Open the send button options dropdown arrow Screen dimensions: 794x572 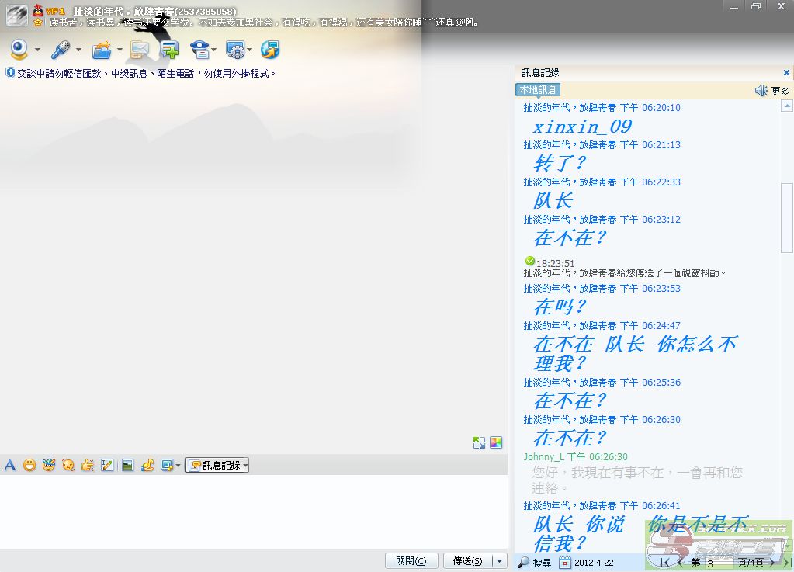(500, 561)
